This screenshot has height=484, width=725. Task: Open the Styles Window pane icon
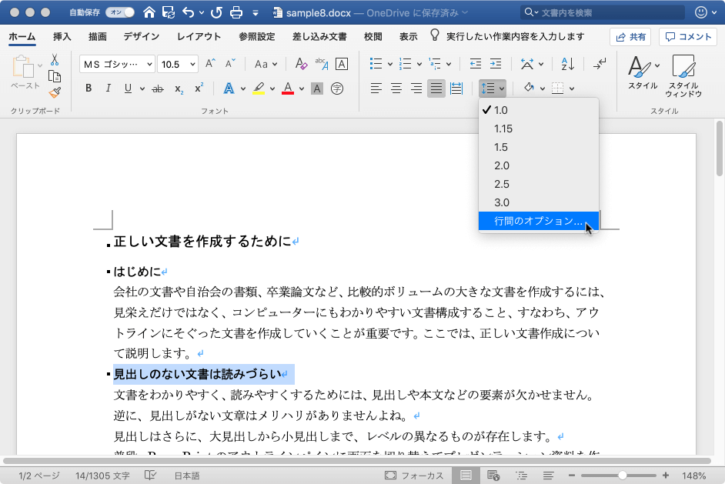pyautogui.click(x=683, y=76)
